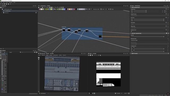The image size is (170, 96).
Task: Open the Environment menu in 3D view
Action: (56, 55)
